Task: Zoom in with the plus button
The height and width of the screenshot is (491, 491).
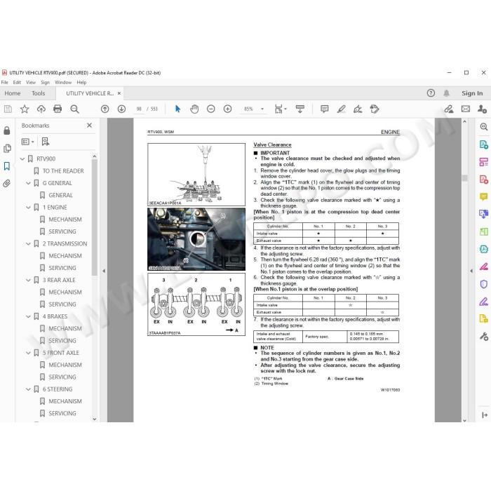Action: tap(228, 109)
